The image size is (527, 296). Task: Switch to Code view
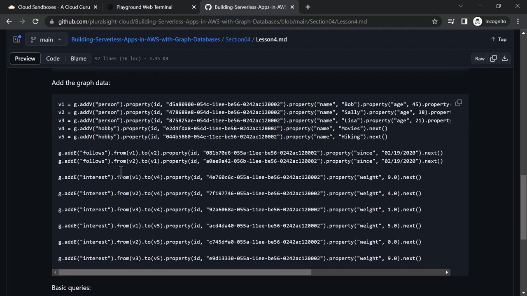point(53,58)
